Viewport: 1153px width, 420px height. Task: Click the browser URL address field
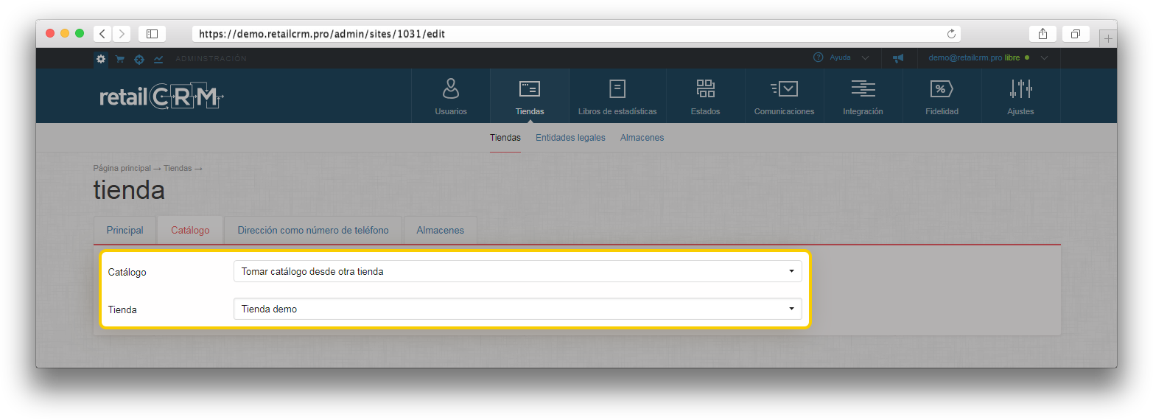pyautogui.click(x=576, y=34)
